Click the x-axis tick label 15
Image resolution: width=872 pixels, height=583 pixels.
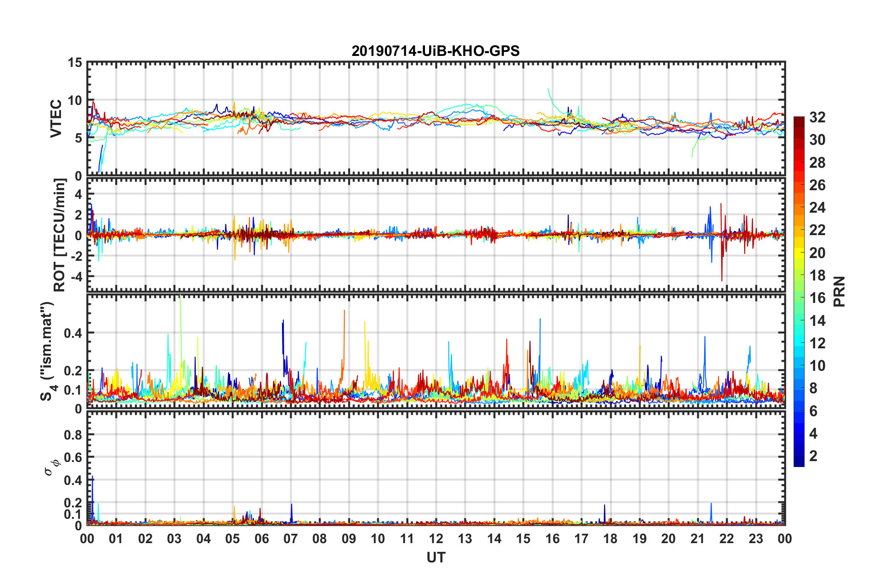tap(523, 539)
